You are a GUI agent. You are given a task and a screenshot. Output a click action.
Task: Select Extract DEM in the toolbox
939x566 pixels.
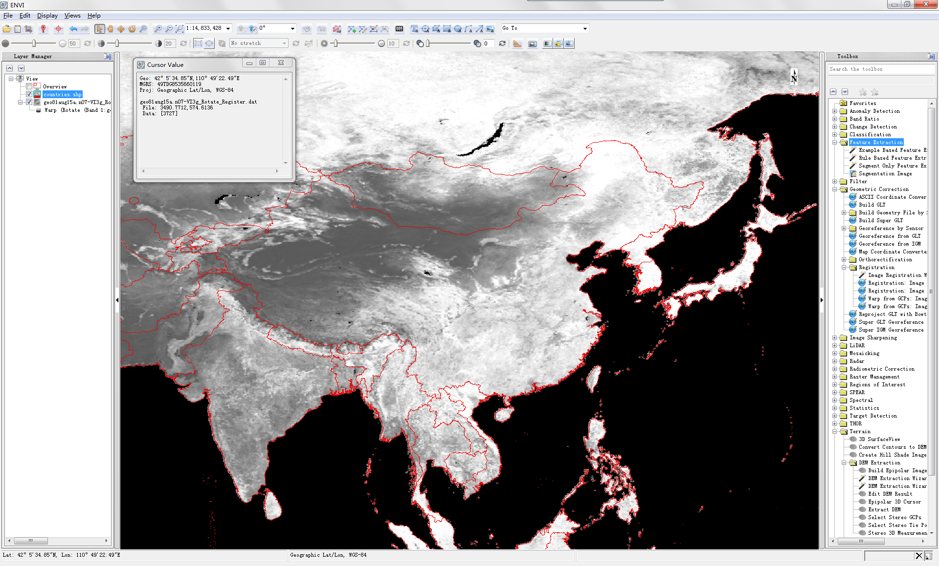pos(884,510)
